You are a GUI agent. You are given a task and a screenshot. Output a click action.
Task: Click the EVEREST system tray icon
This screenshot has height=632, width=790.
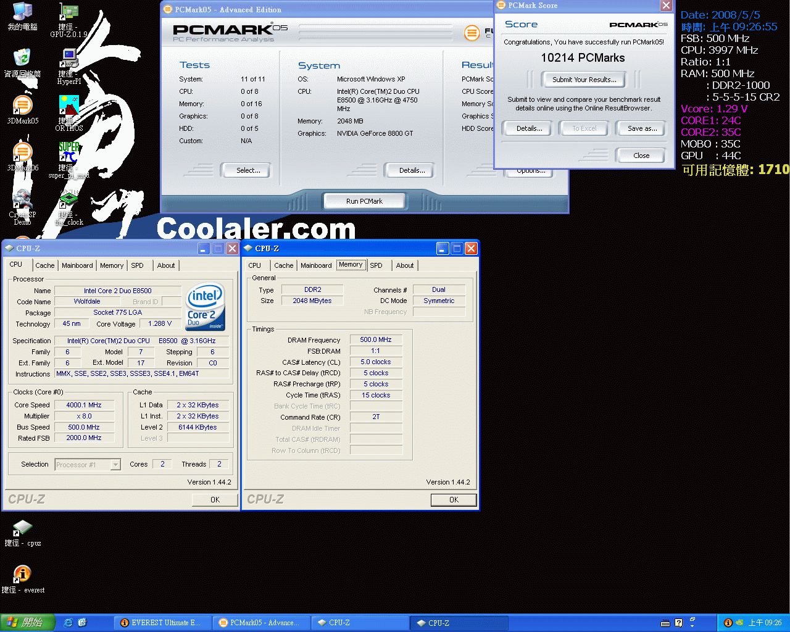728,623
